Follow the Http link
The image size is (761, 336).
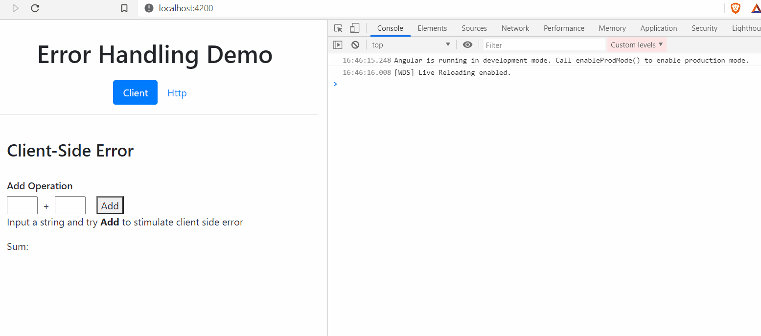[177, 93]
